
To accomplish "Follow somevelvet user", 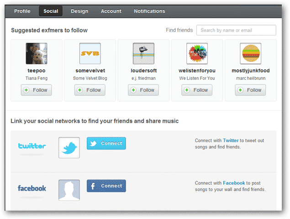I will click(90, 90).
